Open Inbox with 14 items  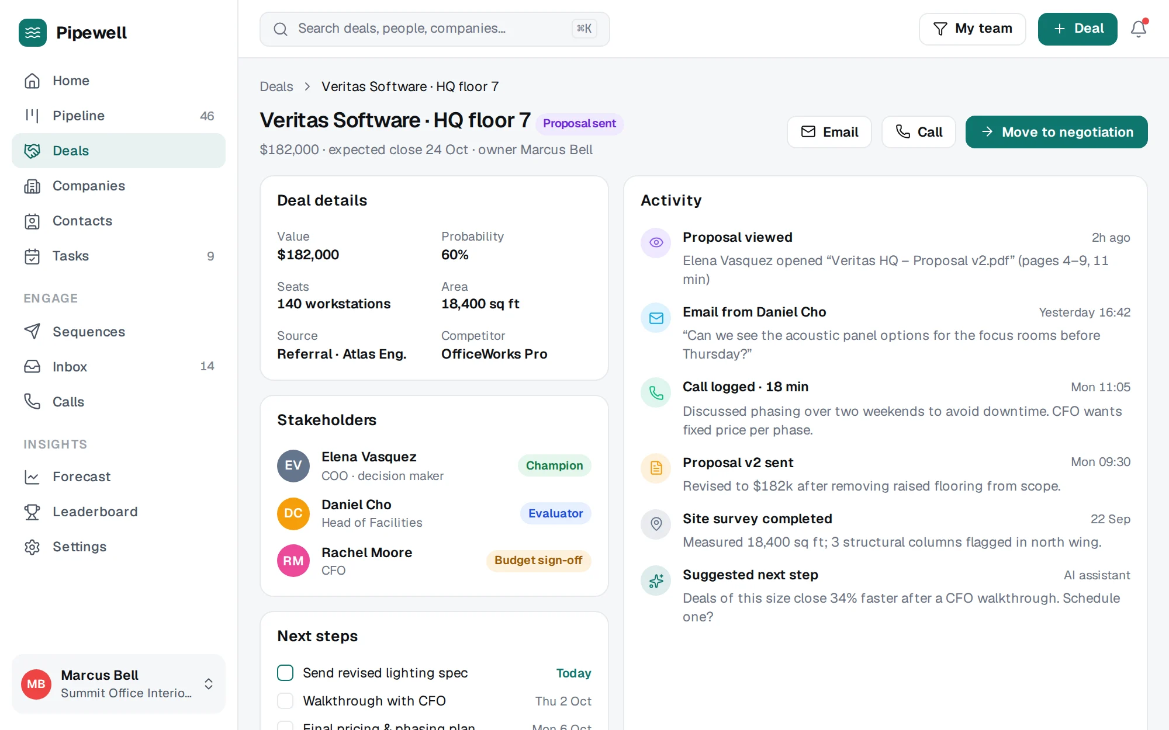pos(119,367)
